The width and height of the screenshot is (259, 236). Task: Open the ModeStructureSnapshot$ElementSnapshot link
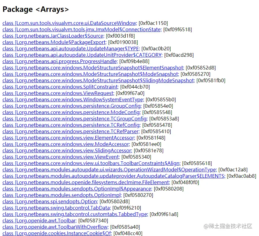[93, 68]
